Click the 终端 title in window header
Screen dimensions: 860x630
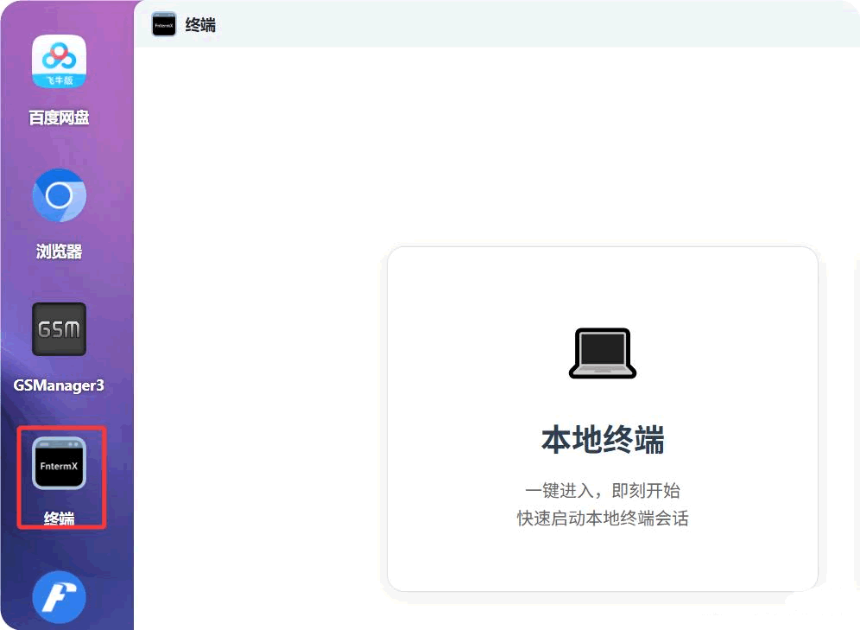200,25
